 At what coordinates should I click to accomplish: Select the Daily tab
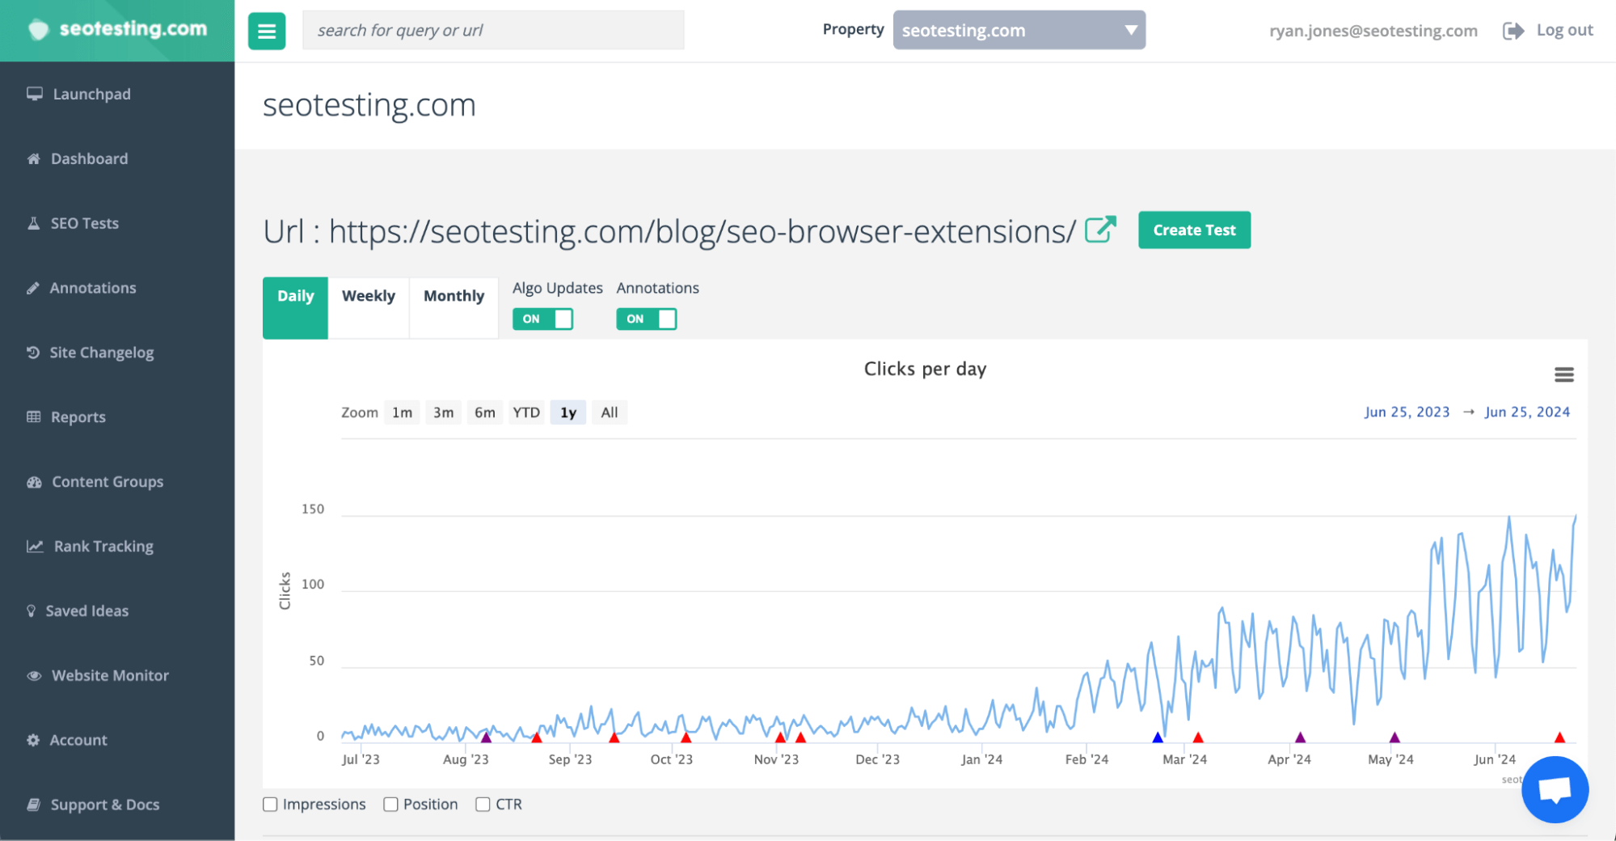click(295, 307)
